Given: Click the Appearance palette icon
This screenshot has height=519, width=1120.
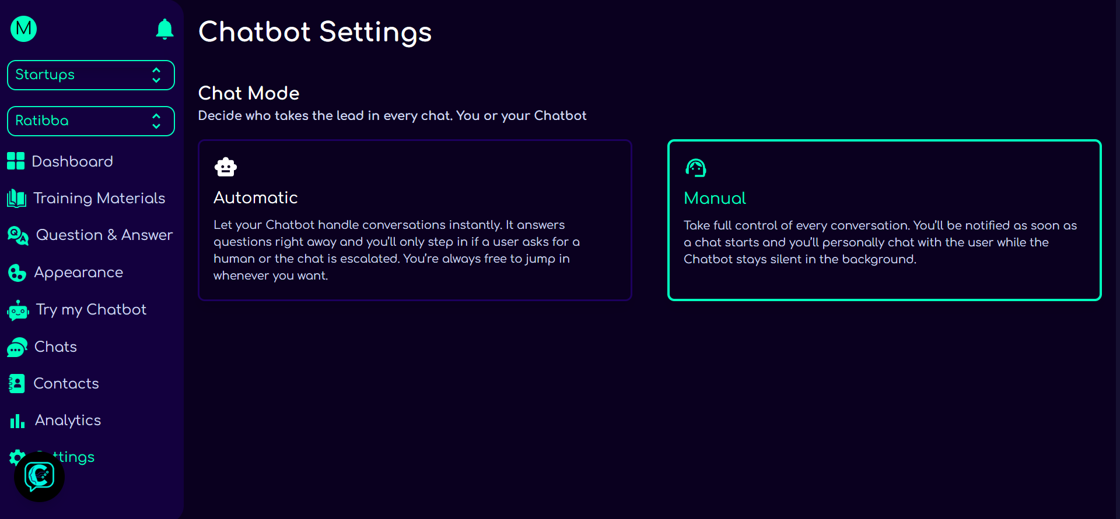Looking at the screenshot, I should pos(17,273).
